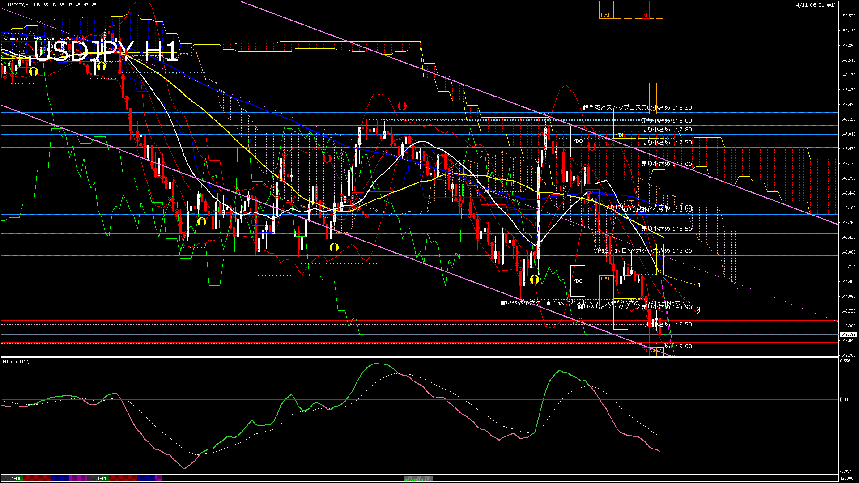This screenshot has width=859, height=483.
Task: Click the yellow up-arrow signal beside YDC box
Action: (x=534, y=280)
